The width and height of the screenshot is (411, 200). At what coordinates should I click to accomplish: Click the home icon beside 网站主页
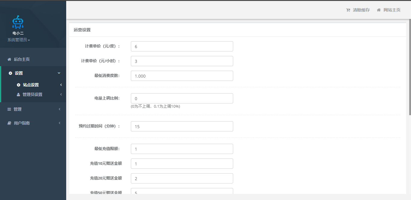[379, 10]
